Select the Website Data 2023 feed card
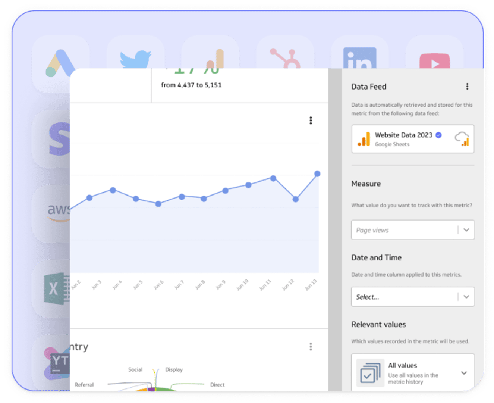Image resolution: width=494 pixels, height=403 pixels. [413, 139]
